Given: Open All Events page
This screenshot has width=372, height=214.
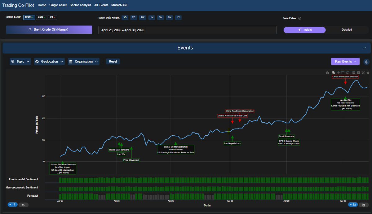Looking at the screenshot, I should tap(101, 5).
